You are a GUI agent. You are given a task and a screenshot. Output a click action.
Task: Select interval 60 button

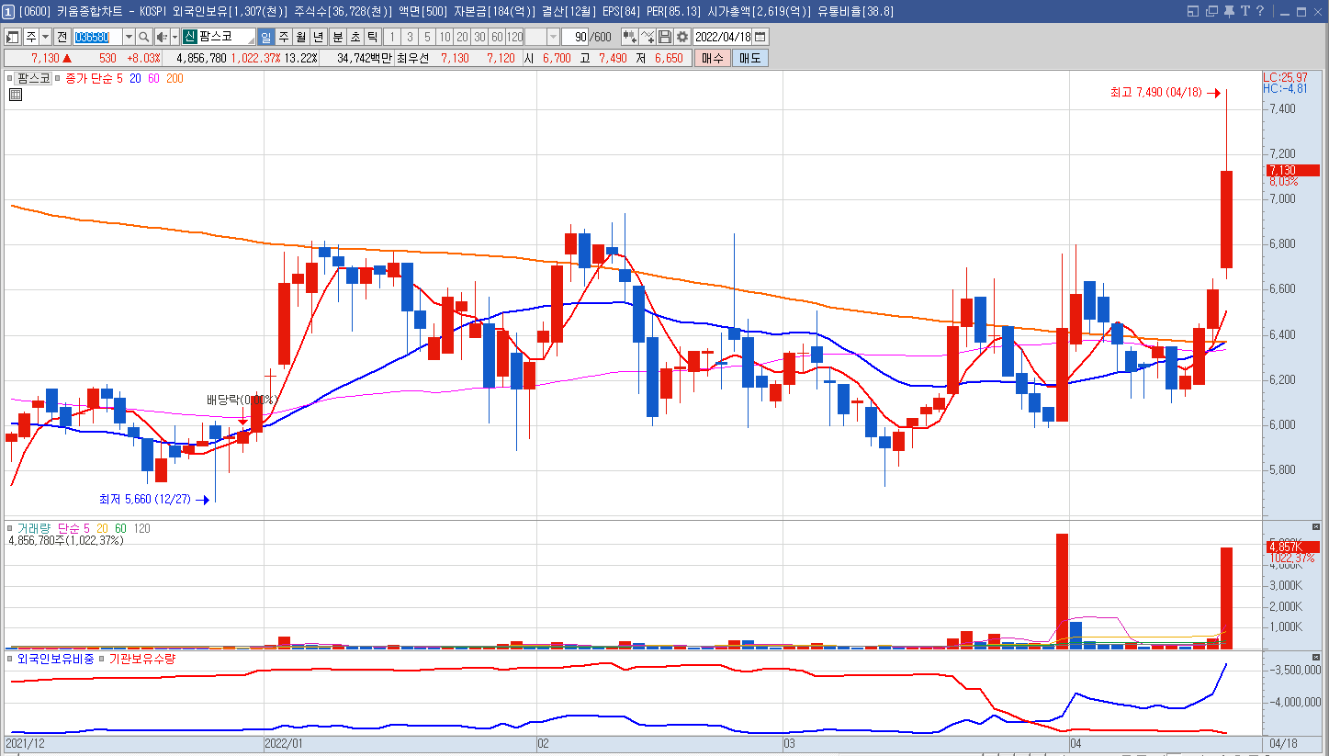pyautogui.click(x=497, y=37)
